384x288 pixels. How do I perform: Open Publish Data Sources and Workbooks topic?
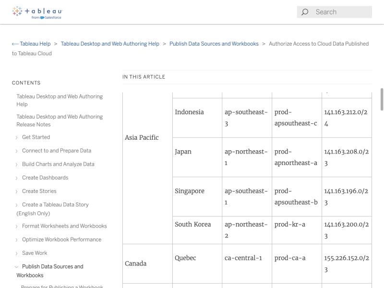pyautogui.click(x=50, y=271)
